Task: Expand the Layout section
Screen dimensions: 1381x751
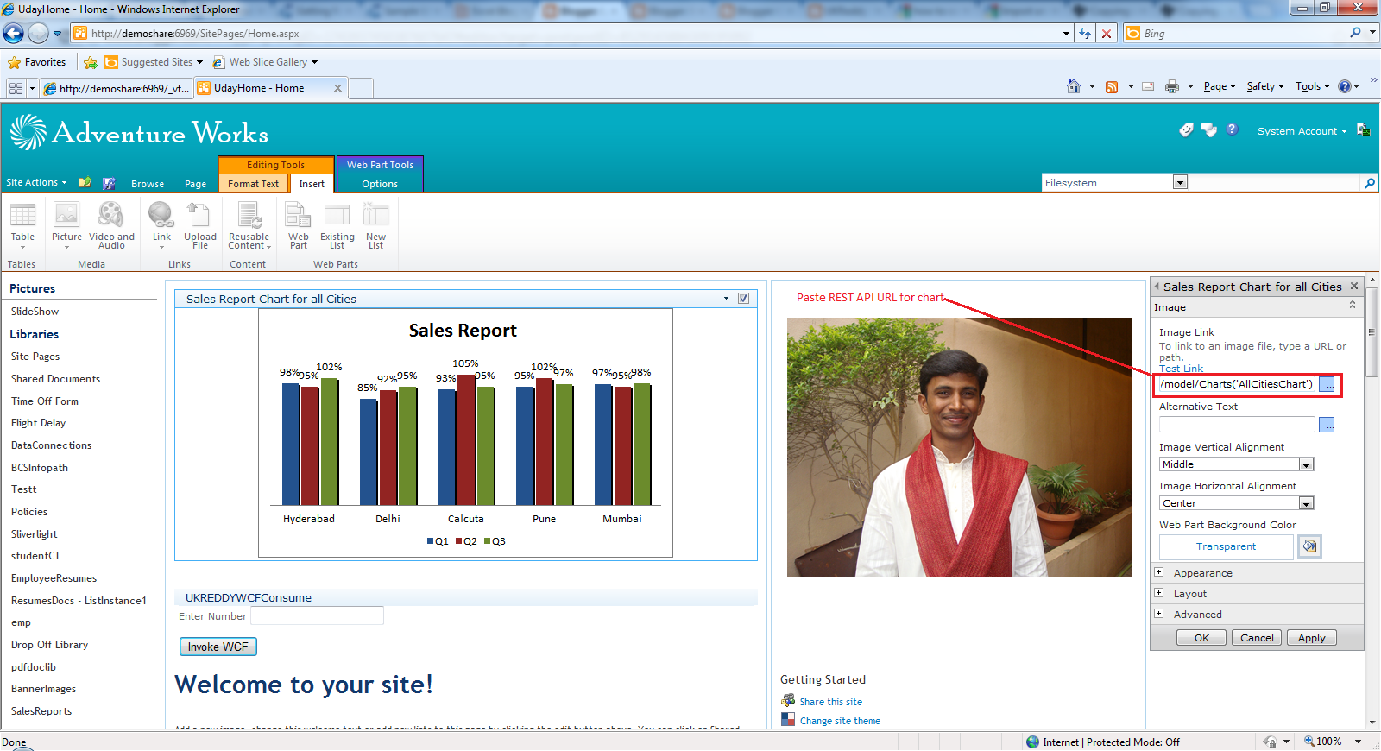Action: [x=1158, y=593]
